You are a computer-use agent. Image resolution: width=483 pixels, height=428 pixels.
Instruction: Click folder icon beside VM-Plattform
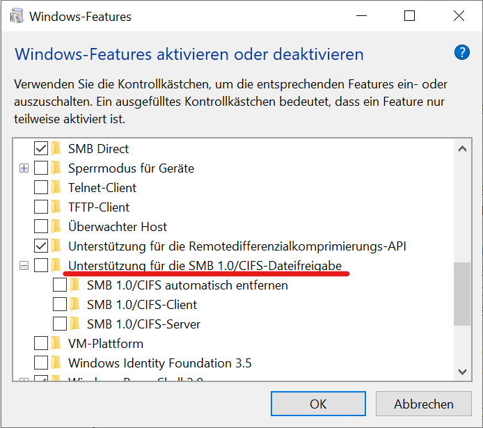(x=56, y=343)
